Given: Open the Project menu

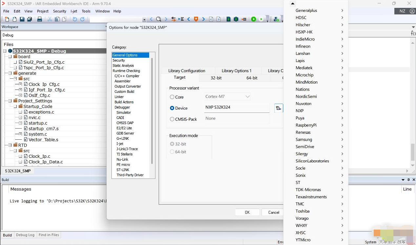Looking at the screenshot, I should (x=43, y=11).
